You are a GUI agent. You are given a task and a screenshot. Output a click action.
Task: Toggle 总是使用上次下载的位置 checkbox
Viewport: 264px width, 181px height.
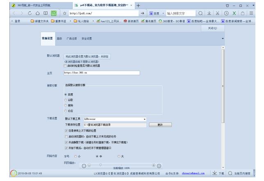(66, 131)
